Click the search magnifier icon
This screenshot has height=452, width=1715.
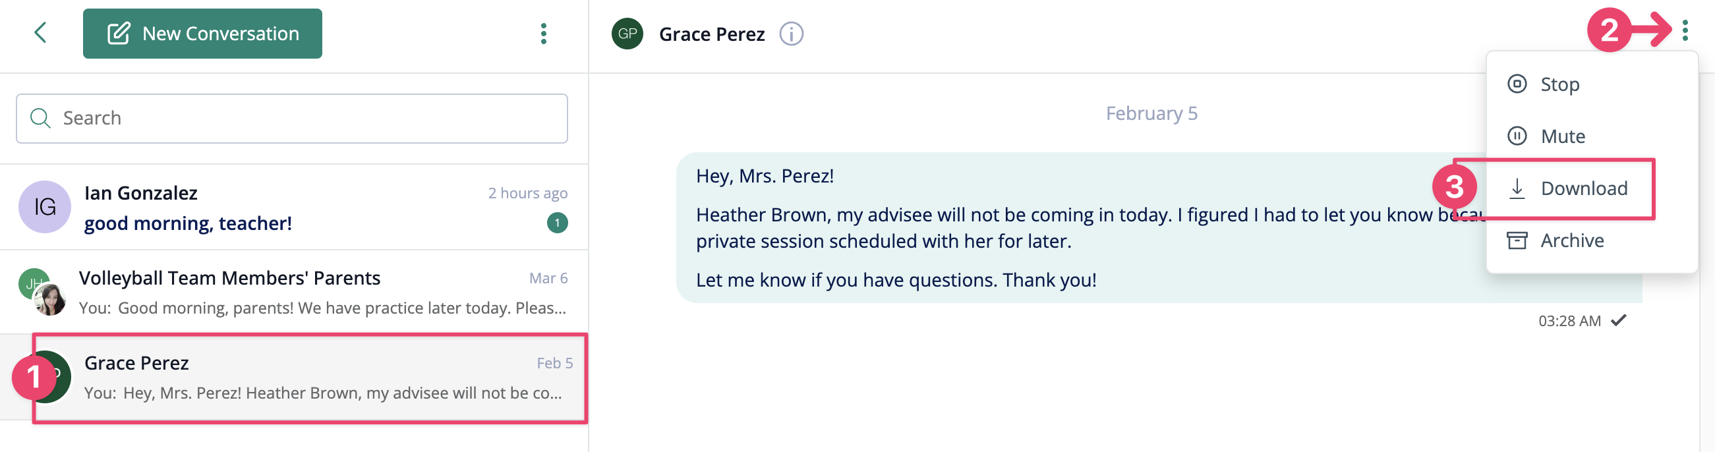pos(41,119)
